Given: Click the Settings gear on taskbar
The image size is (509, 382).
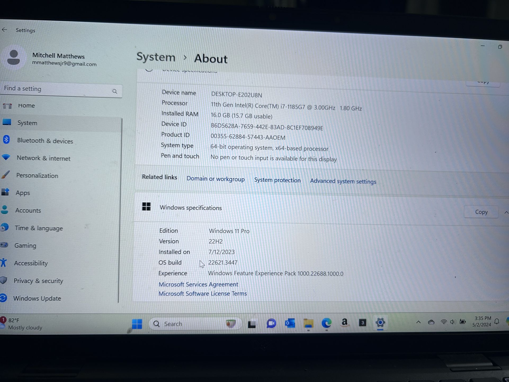Looking at the screenshot, I should coord(380,322).
